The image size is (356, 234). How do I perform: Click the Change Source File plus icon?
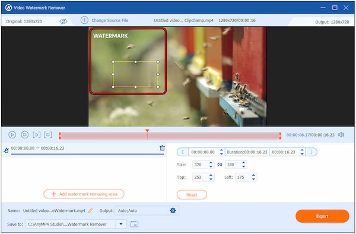(84, 20)
